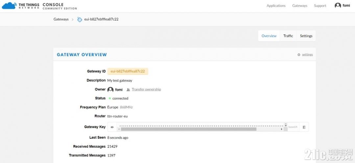Image resolution: width=355 pixels, height=163 pixels.
Task: Switch to the Overview tab
Action: (x=269, y=36)
